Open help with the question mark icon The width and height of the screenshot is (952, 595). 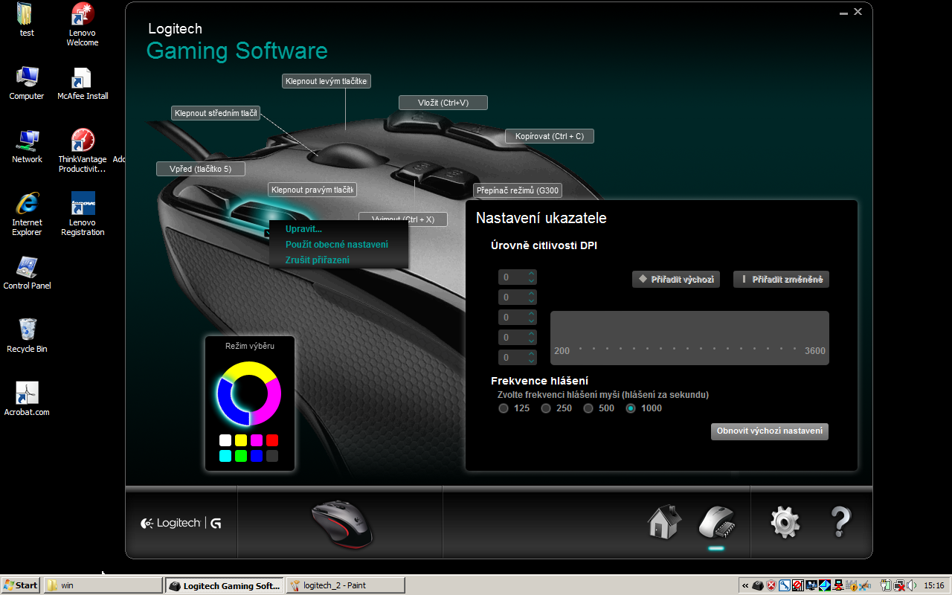tap(840, 522)
